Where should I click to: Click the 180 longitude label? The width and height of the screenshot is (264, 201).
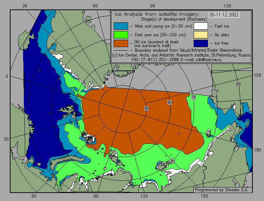257,150
